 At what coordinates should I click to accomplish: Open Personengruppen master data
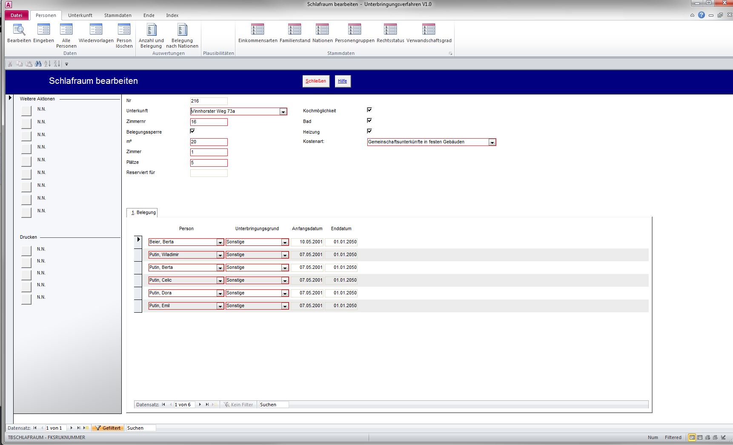pyautogui.click(x=355, y=33)
